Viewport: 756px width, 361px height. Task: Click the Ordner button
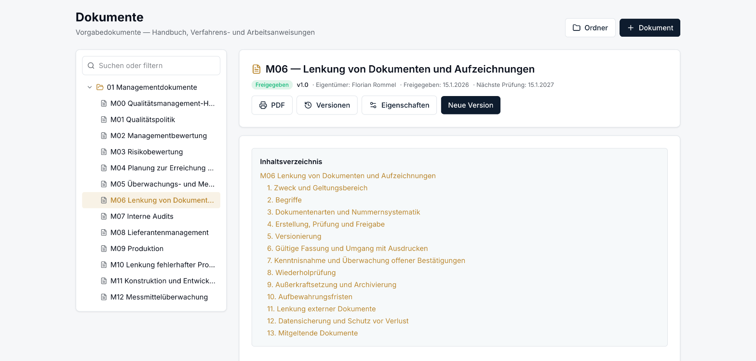point(590,28)
